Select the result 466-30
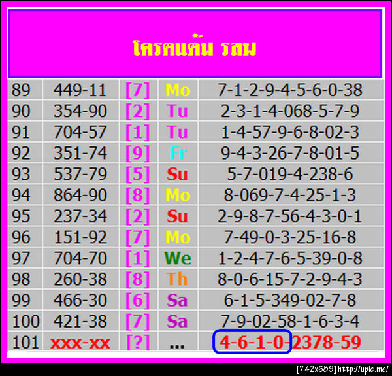The height and width of the screenshot is (376, 392). (80, 300)
